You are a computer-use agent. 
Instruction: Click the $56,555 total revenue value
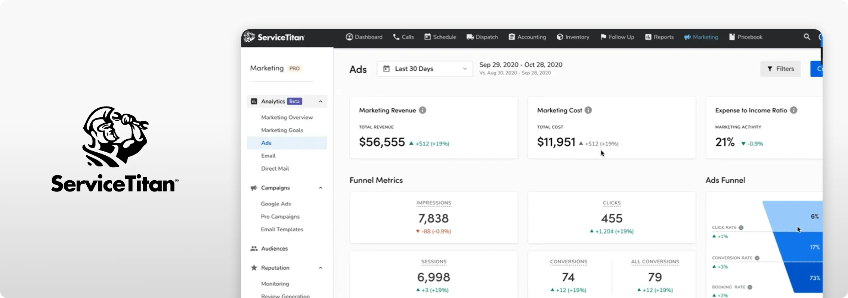coord(382,142)
